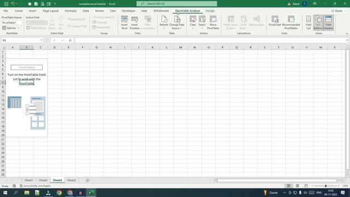Viewport: 350px width, 197px height.
Task: Open the Share dropdown arrow
Action: 345,11
